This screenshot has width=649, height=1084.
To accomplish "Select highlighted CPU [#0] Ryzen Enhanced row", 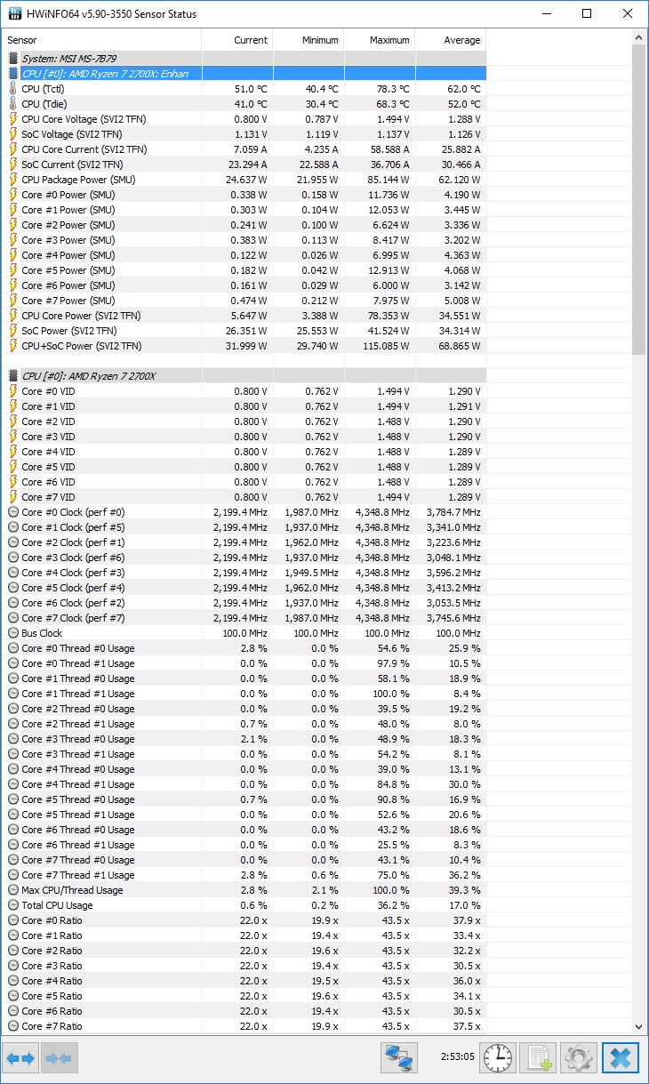I will coord(244,74).
